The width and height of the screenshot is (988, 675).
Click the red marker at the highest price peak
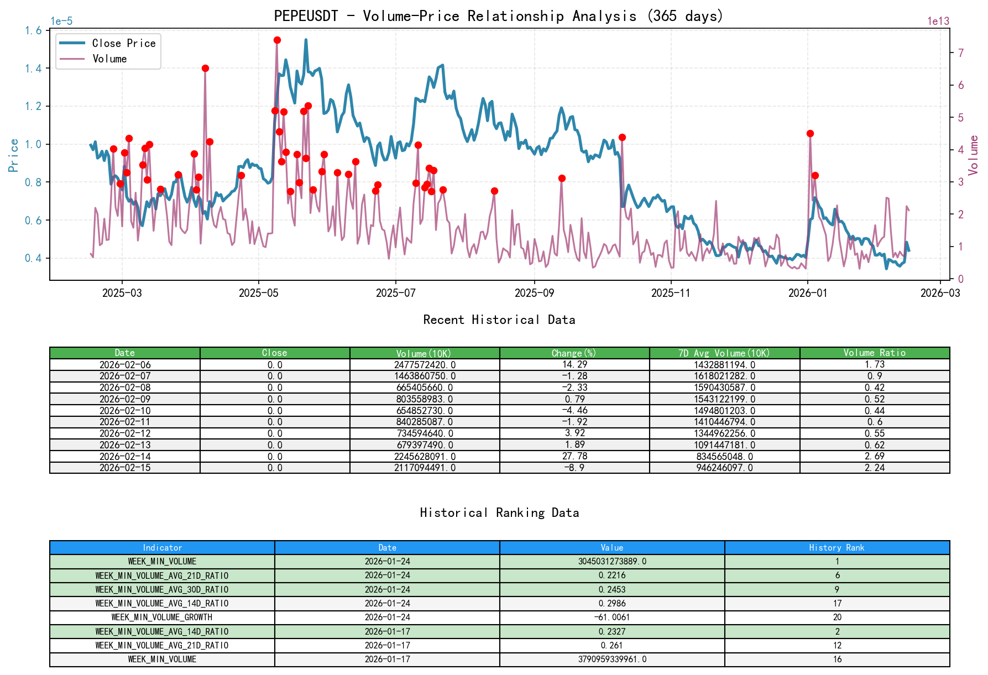(277, 39)
